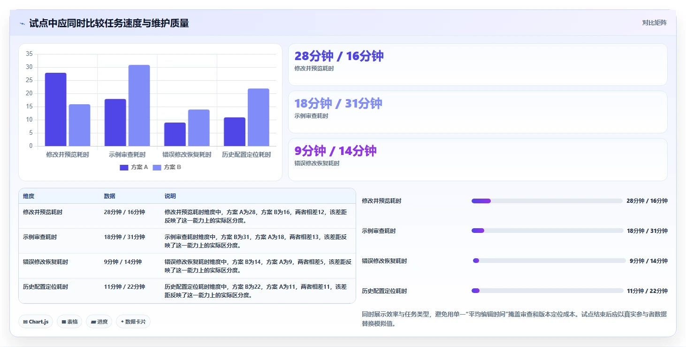Viewport: 686px width, 347px height.
Task: Click the 说明 column header
Action: [170, 196]
